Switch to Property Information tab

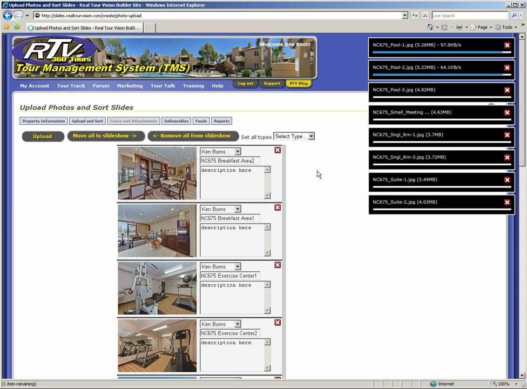(44, 121)
